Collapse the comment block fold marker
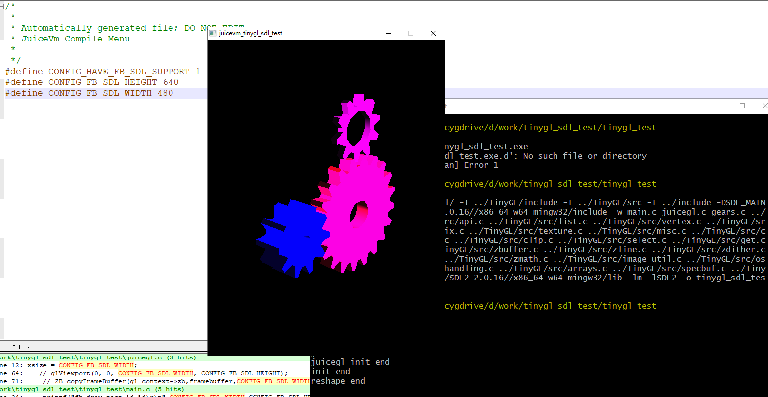The image size is (768, 397). pos(2,6)
